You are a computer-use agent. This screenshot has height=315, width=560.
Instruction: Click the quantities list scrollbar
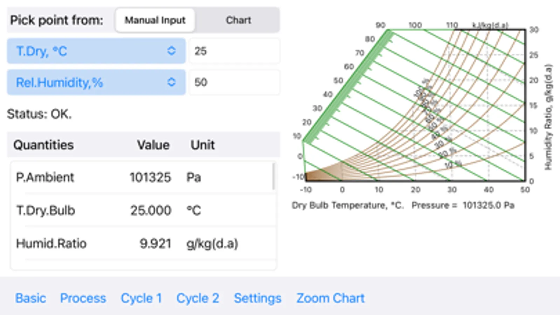pyautogui.click(x=273, y=177)
